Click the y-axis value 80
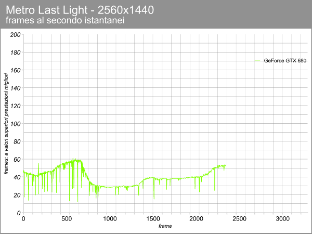This screenshot has width=312, height=234. tap(17, 141)
